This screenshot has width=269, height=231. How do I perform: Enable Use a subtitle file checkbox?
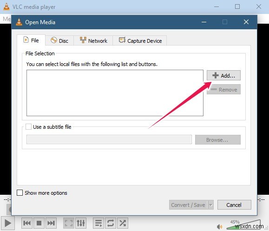coord(28,127)
